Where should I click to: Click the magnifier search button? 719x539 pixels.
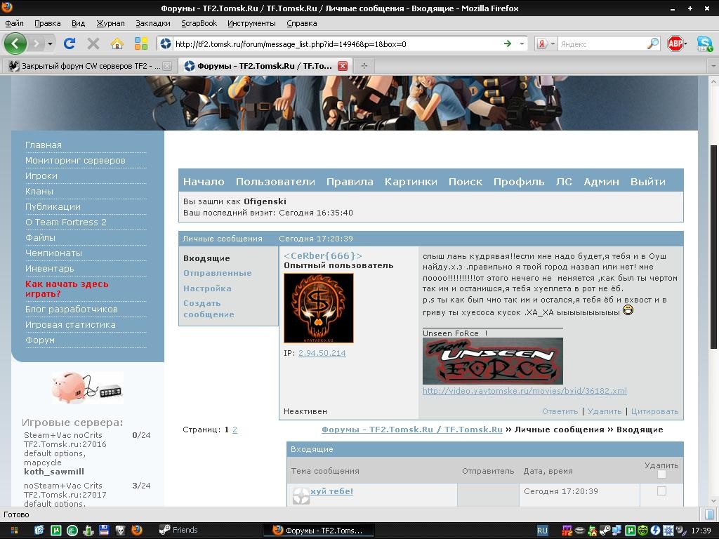pyautogui.click(x=652, y=44)
